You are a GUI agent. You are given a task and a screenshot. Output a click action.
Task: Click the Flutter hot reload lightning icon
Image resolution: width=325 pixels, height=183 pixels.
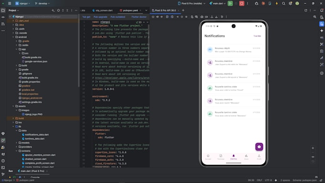[277, 3]
